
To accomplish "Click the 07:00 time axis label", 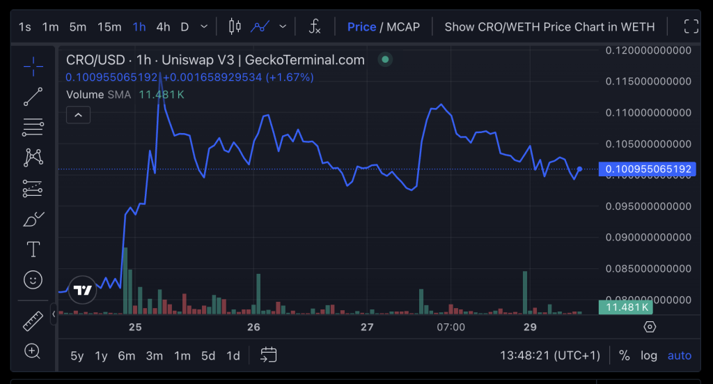I will 450,327.
